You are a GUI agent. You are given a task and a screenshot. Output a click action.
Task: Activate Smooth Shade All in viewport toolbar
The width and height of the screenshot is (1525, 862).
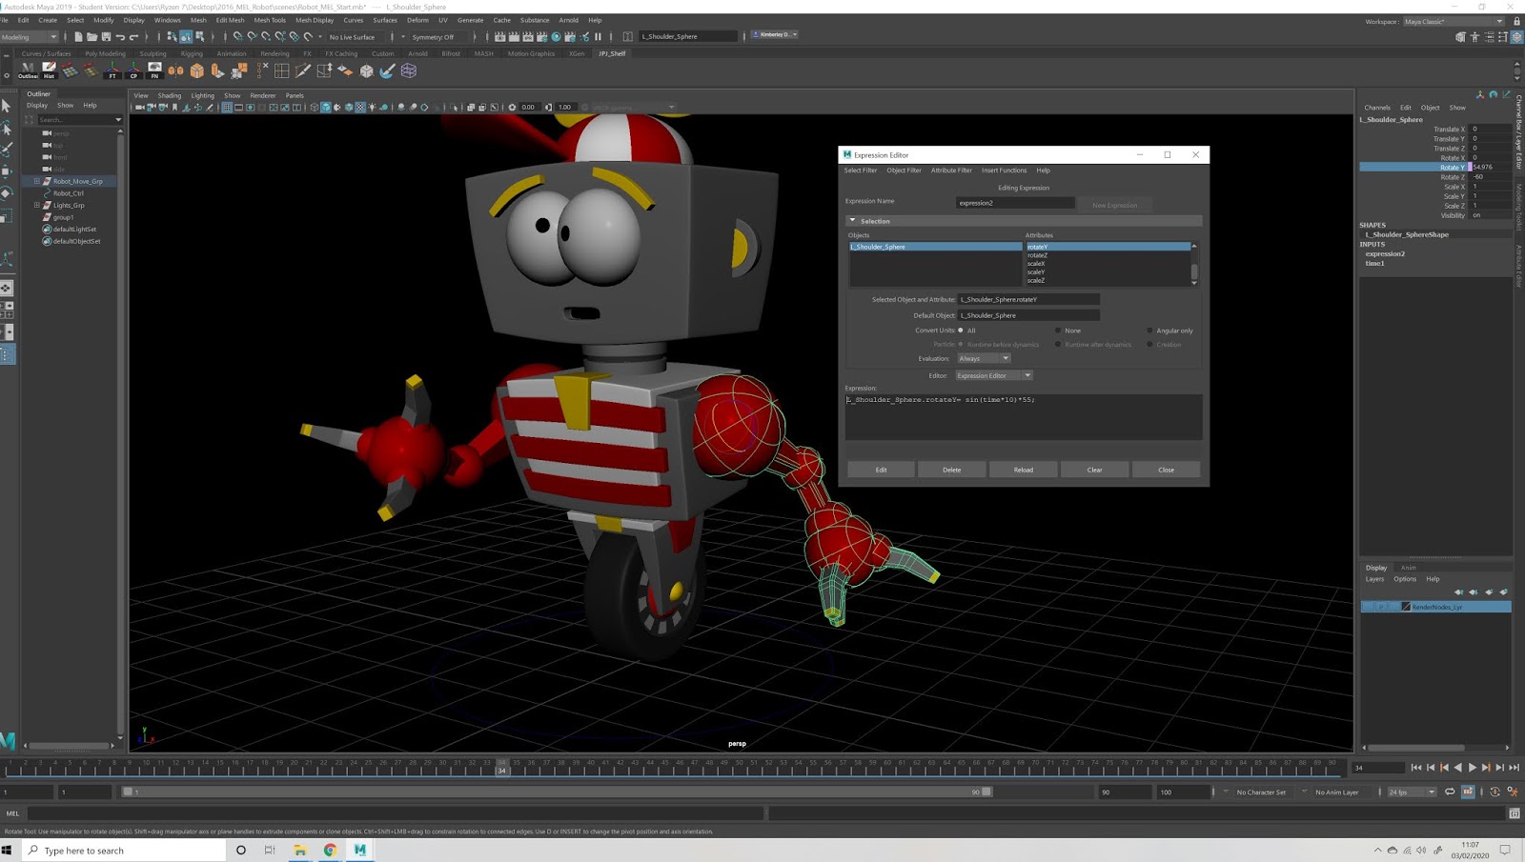(327, 108)
